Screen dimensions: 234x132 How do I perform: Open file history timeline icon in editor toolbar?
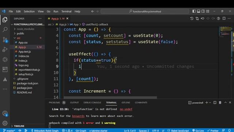[192, 18]
